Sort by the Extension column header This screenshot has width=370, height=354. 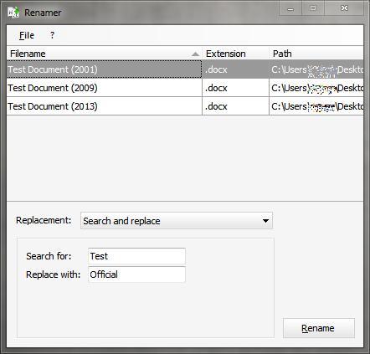click(235, 54)
